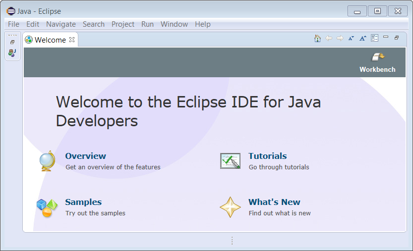Image resolution: width=413 pixels, height=251 pixels.
Task: Navigate forward with the right arrow icon
Action: click(x=340, y=39)
